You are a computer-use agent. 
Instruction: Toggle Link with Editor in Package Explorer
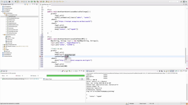[27, 4]
